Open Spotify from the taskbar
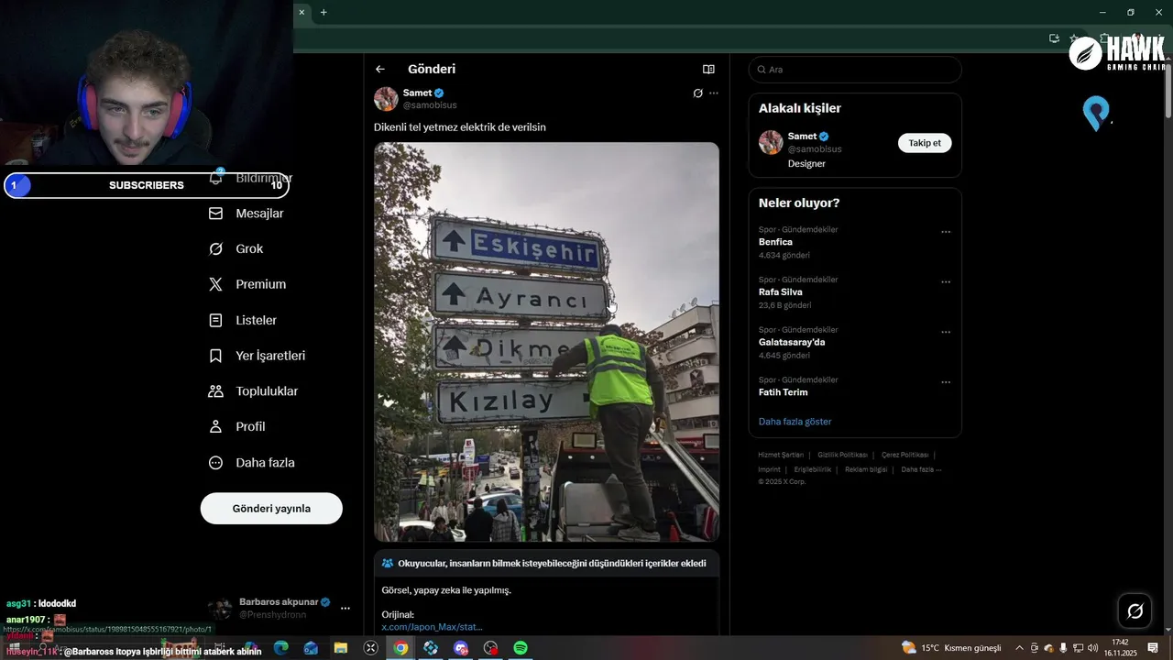This screenshot has height=660, width=1173. click(x=521, y=648)
